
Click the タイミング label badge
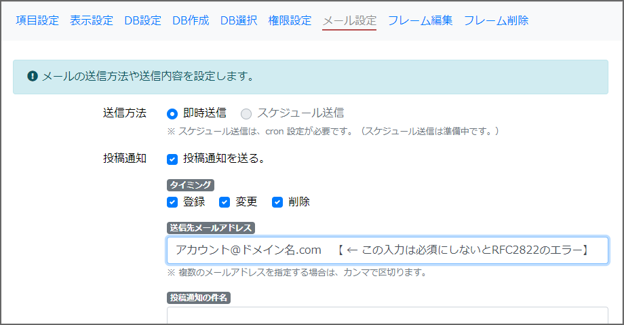pos(190,185)
